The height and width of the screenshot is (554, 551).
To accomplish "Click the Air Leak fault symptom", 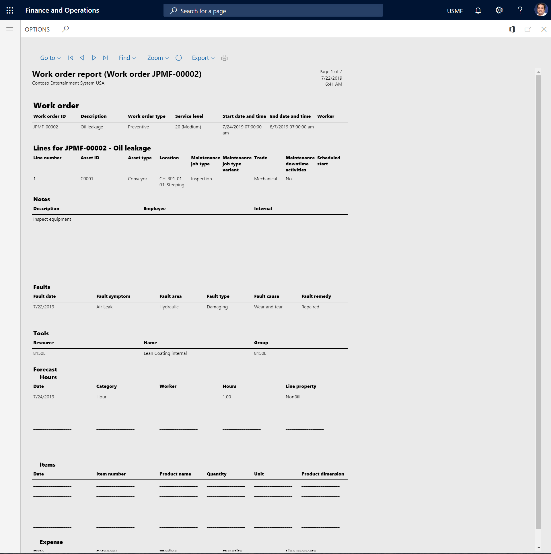I will (104, 307).
